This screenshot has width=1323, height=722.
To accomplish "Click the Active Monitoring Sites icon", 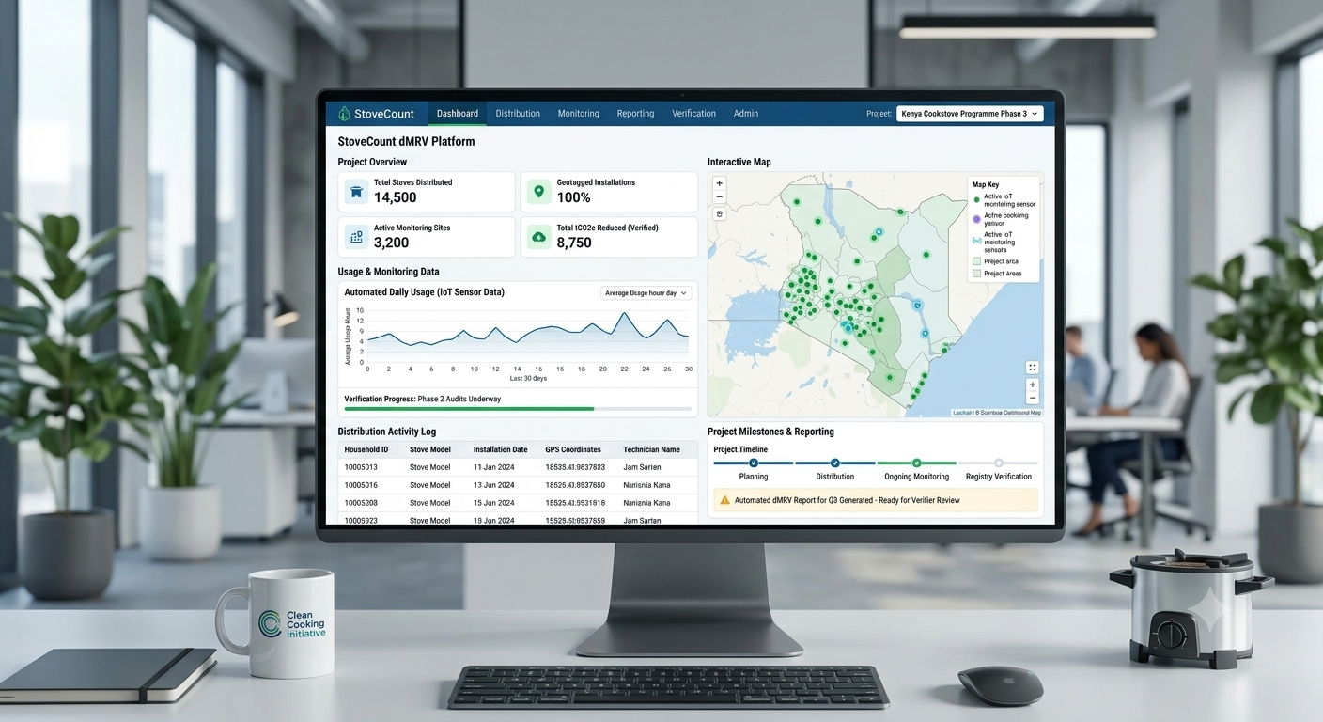I will coord(356,237).
